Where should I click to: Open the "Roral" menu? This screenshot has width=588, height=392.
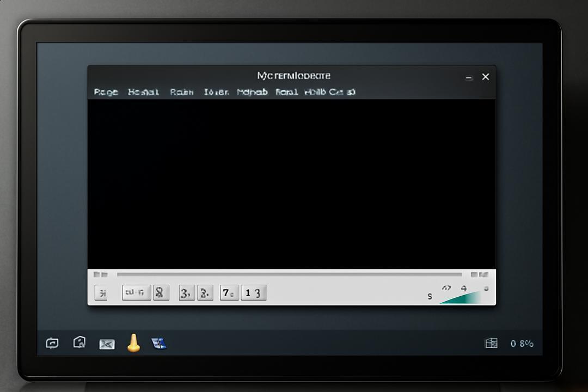pyautogui.click(x=286, y=92)
